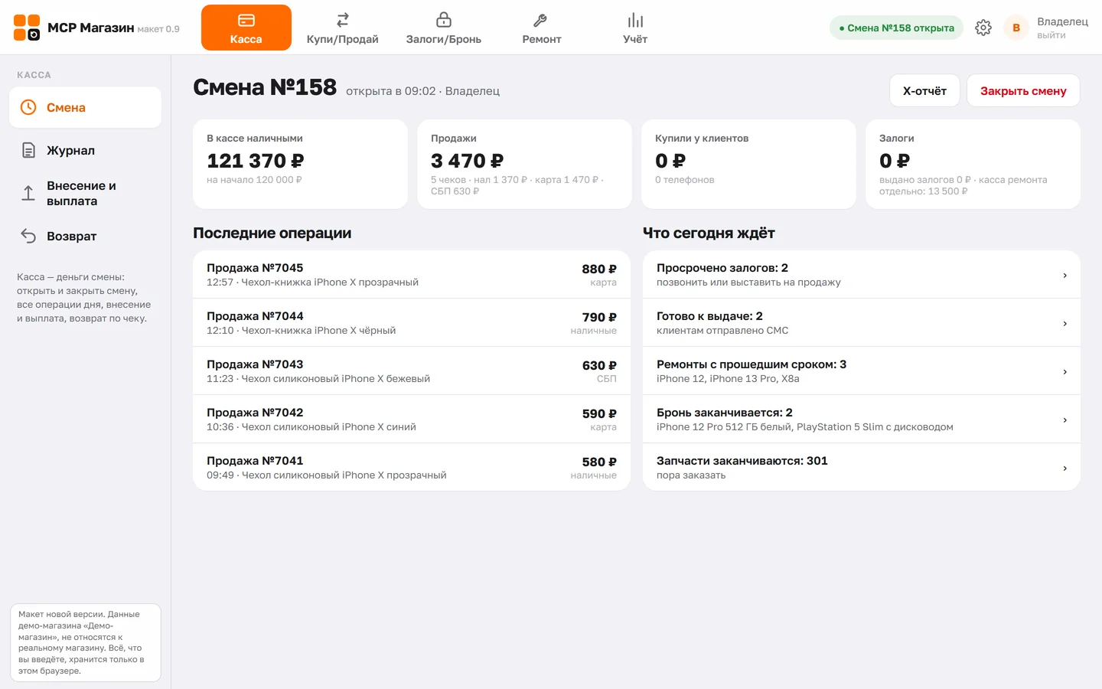The height and width of the screenshot is (689, 1102).
Task: Click the 880 ₽ amount for sale №7045
Action: click(x=599, y=269)
